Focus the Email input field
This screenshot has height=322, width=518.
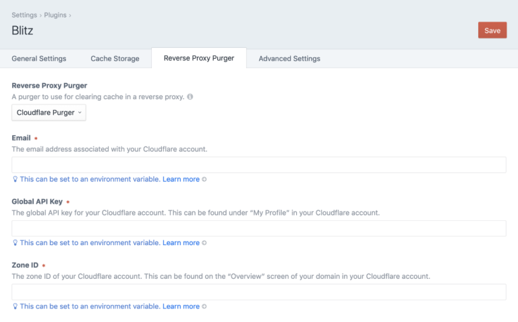(259, 165)
